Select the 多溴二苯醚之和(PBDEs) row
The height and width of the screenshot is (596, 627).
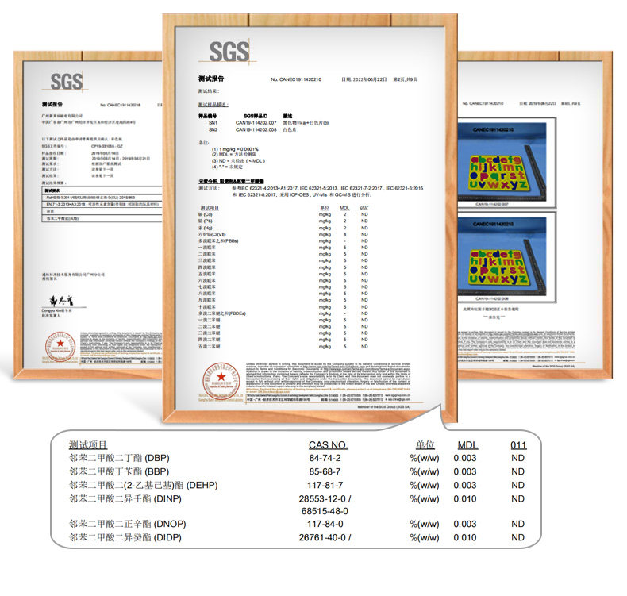[283, 313]
